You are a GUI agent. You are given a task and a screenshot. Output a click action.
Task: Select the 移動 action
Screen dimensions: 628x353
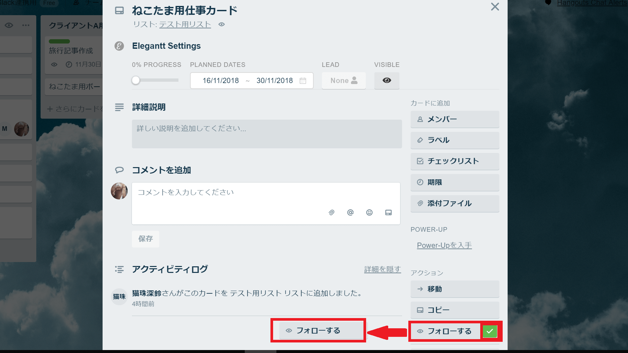pyautogui.click(x=455, y=289)
